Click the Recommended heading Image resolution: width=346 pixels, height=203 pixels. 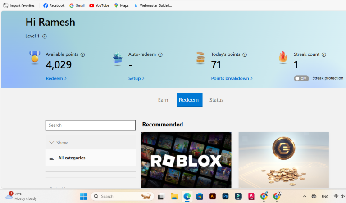(162, 125)
